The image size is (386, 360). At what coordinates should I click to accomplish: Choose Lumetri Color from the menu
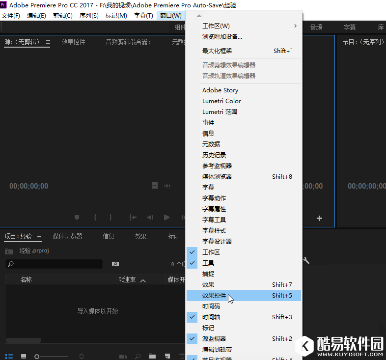click(x=244, y=101)
